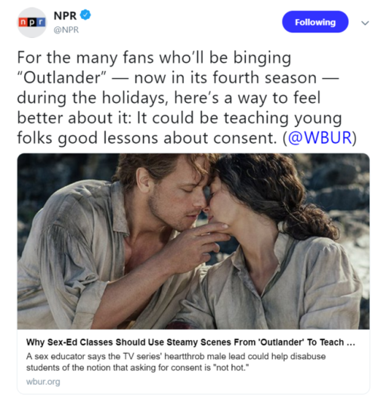Click the red 'n' block in the NPR logo
This screenshot has height=400, width=378.
point(23,23)
